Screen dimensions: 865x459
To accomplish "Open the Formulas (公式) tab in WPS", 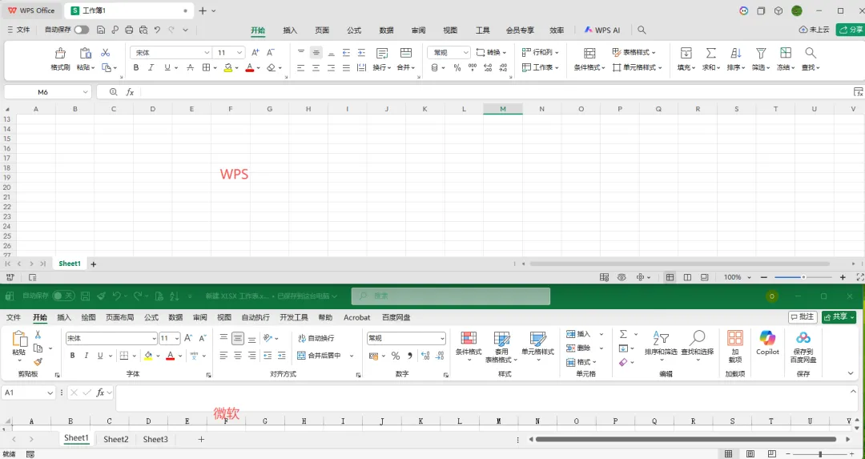I will coord(354,30).
